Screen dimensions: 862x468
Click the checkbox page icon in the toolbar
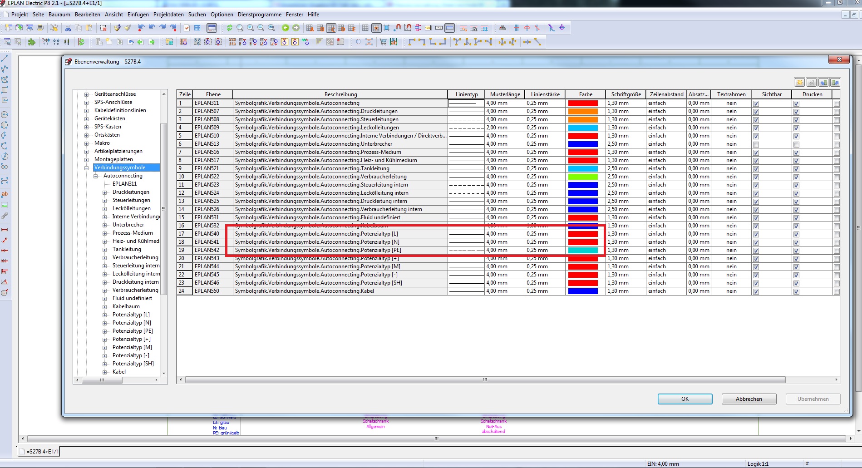[187, 28]
